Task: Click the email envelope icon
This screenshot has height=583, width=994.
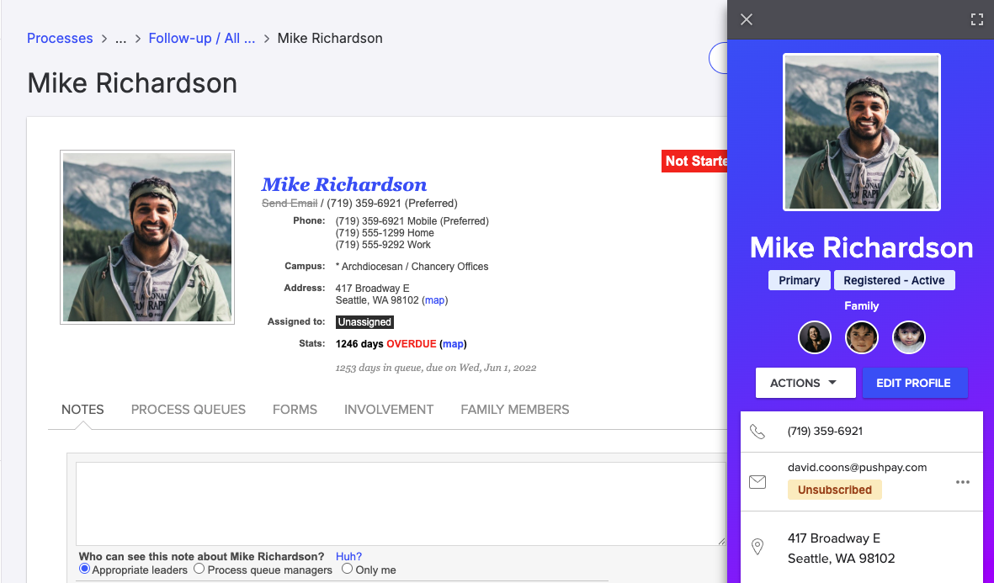Action: (757, 482)
